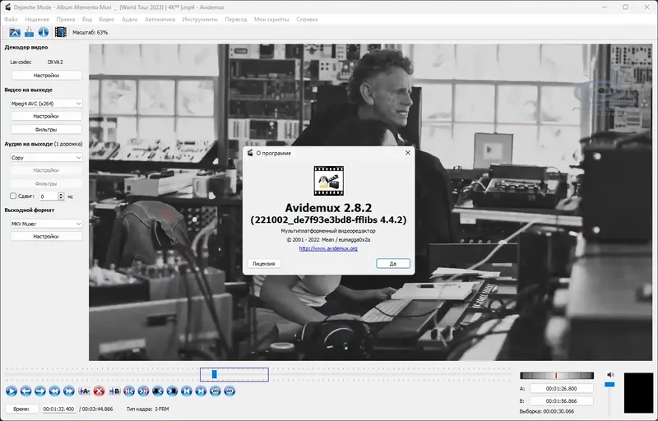Image resolution: width=658 pixels, height=421 pixels.
Task: Jump to next keyframe with fast-forward icon
Action: [69, 391]
